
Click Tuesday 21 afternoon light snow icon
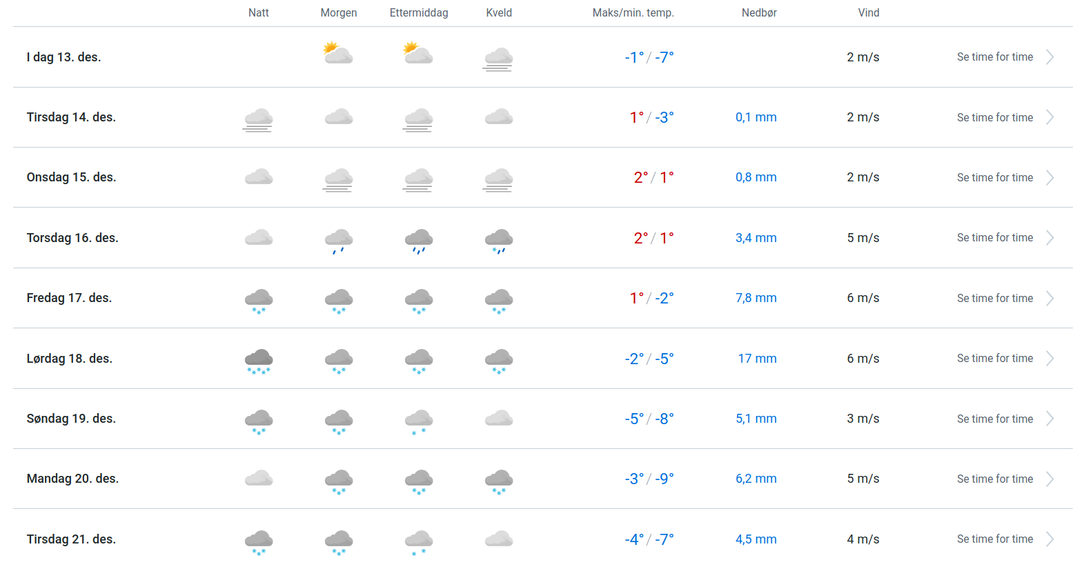pyautogui.click(x=419, y=542)
